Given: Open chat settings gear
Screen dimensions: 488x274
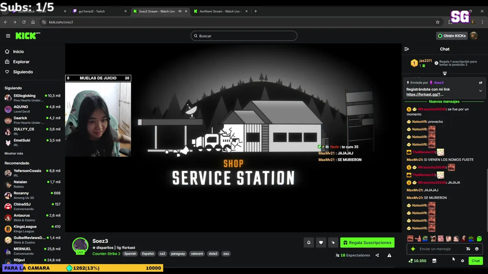Looking at the screenshot, I should (462, 261).
